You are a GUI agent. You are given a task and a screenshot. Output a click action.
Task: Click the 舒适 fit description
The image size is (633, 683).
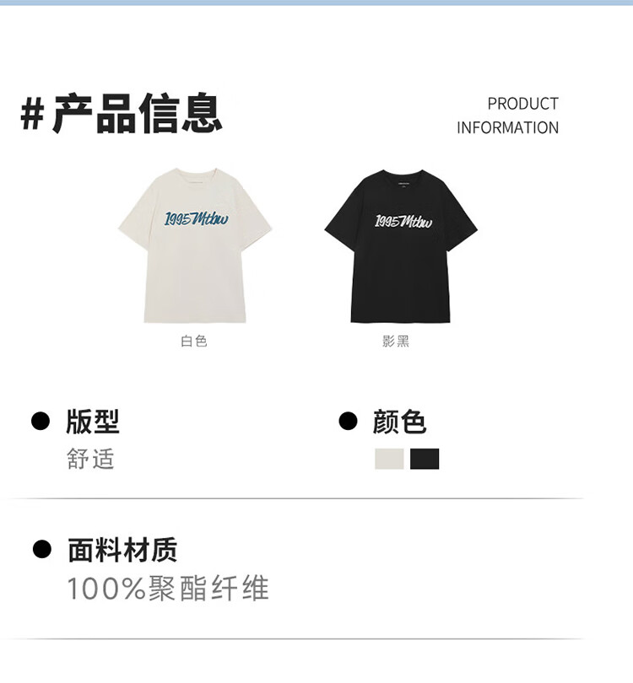(x=90, y=459)
